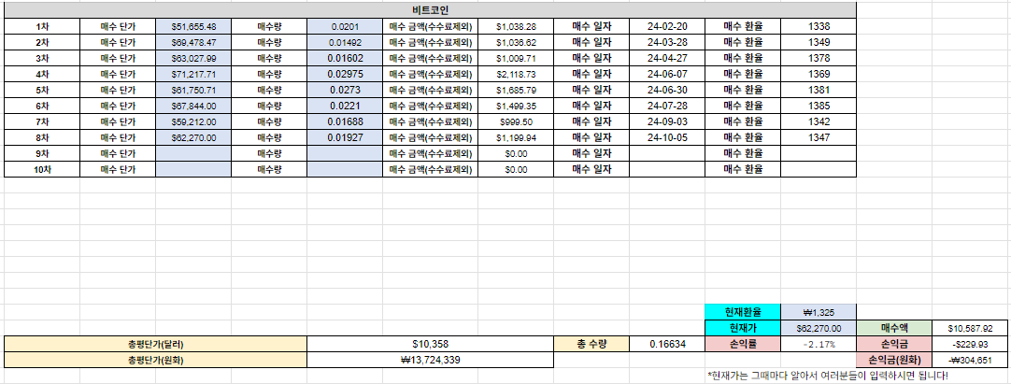The image size is (1011, 384).
Task: Click the 손익률 label cell
Action: [743, 344]
